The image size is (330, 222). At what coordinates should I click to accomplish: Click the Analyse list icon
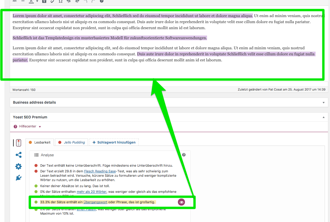tap(37, 155)
